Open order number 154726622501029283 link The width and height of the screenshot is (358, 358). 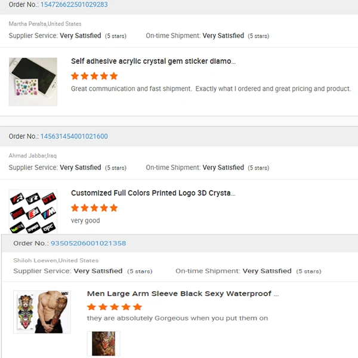[74, 5]
